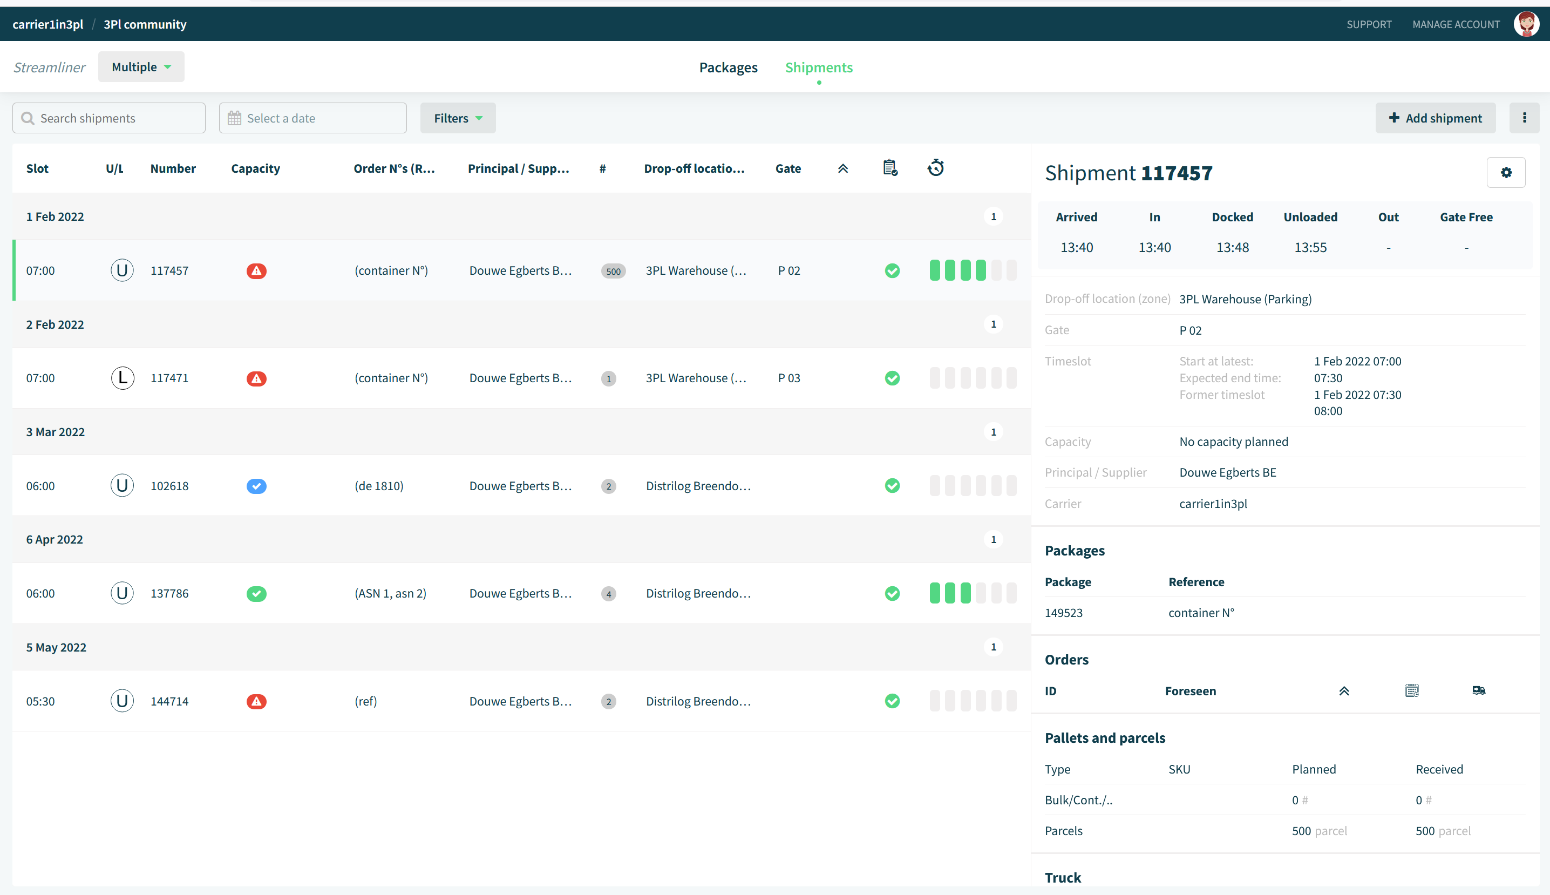Click the Unload indicator for shipment 117457

[121, 270]
